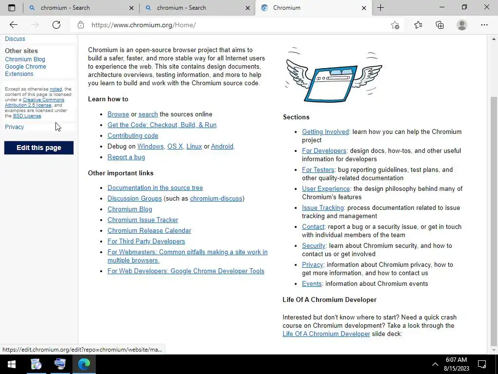498x374 pixels.
Task: Open the chromium-discuss link
Action: click(216, 199)
